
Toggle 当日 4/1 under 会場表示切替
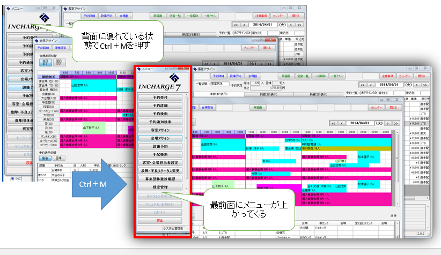coord(45,62)
